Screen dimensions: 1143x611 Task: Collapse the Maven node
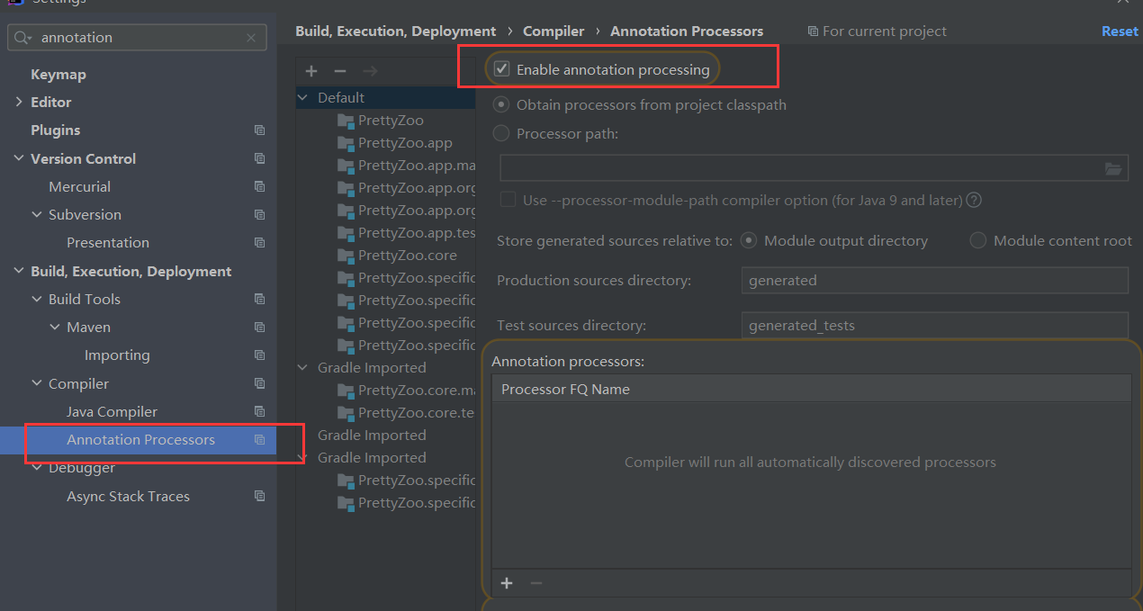click(x=55, y=328)
